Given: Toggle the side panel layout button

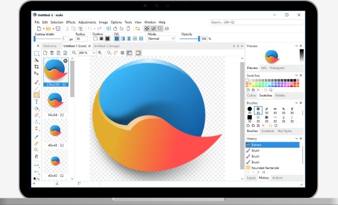Looking at the screenshot, I should point(129,53).
